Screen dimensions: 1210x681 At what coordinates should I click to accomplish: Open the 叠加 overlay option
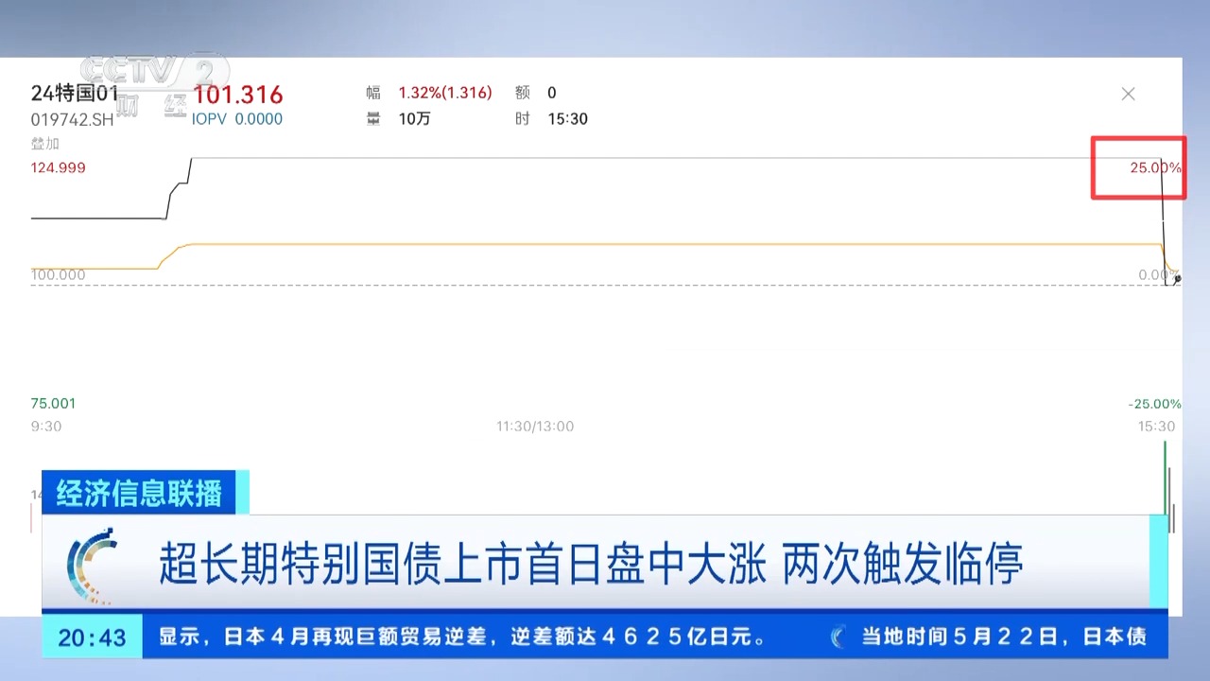click(44, 144)
